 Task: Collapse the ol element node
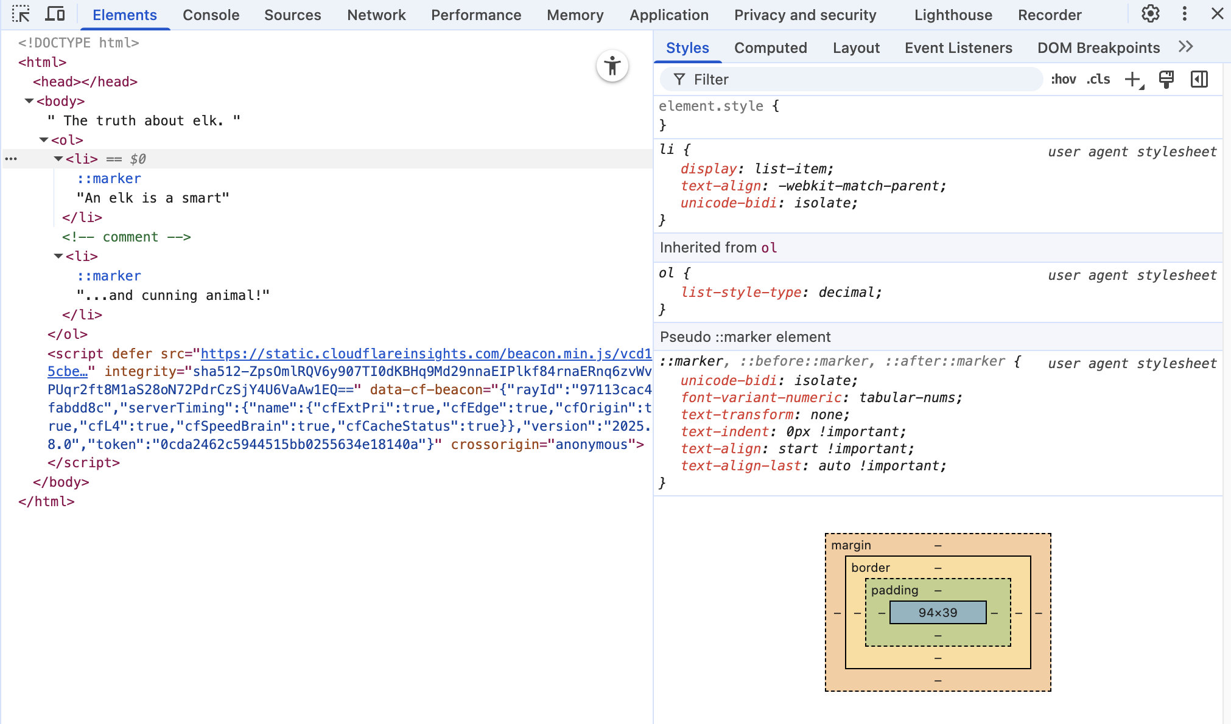pyautogui.click(x=44, y=140)
